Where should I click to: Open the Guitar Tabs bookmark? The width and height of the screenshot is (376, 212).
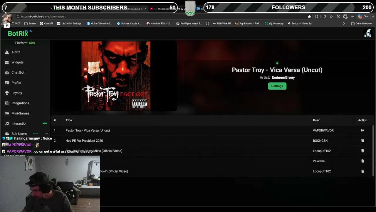[99, 24]
